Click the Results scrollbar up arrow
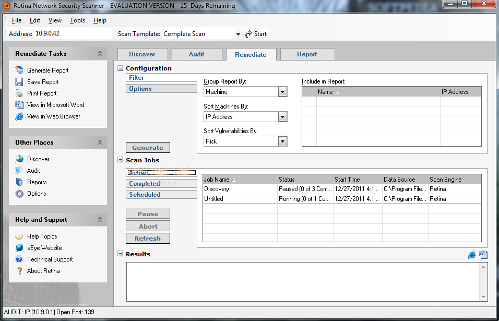The height and width of the screenshot is (321, 499). point(483,267)
